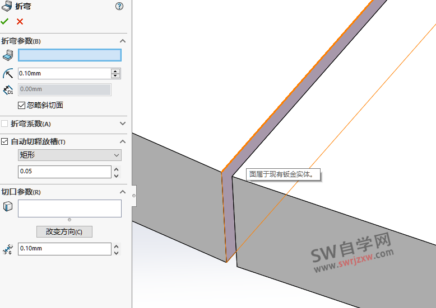
Task: Enable the 折弯系数 checkbox
Action: tap(5, 124)
